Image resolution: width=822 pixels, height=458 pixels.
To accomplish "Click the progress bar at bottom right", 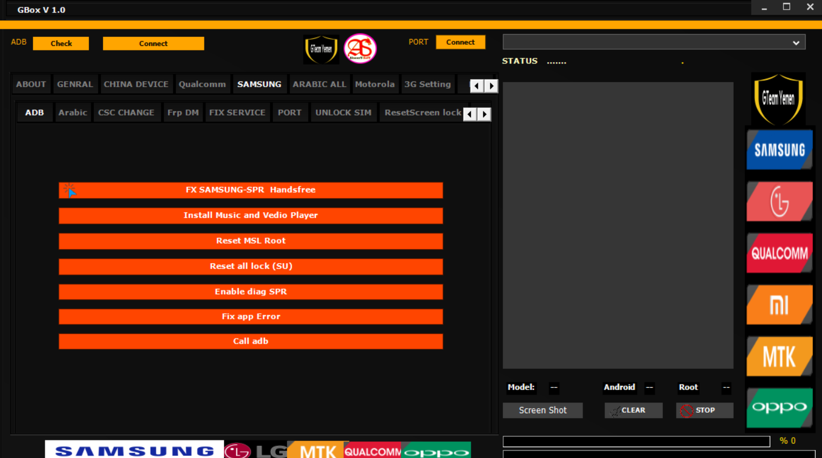I will pyautogui.click(x=636, y=442).
